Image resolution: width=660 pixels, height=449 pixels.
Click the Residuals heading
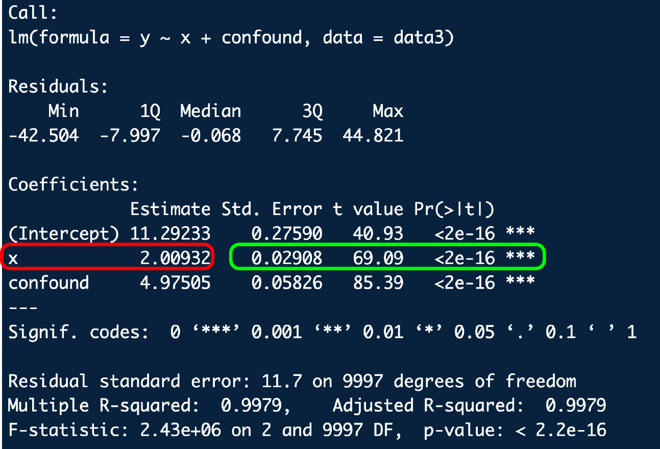(x=58, y=87)
